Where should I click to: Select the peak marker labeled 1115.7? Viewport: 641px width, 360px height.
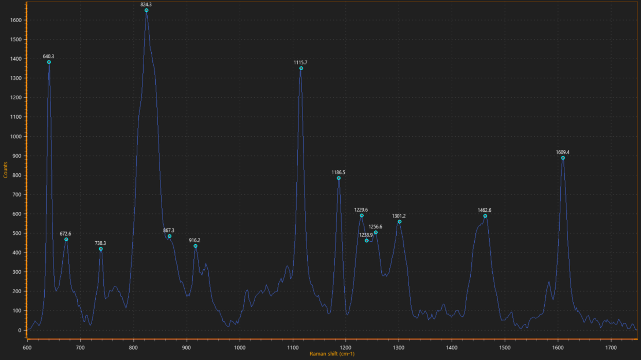coord(301,68)
